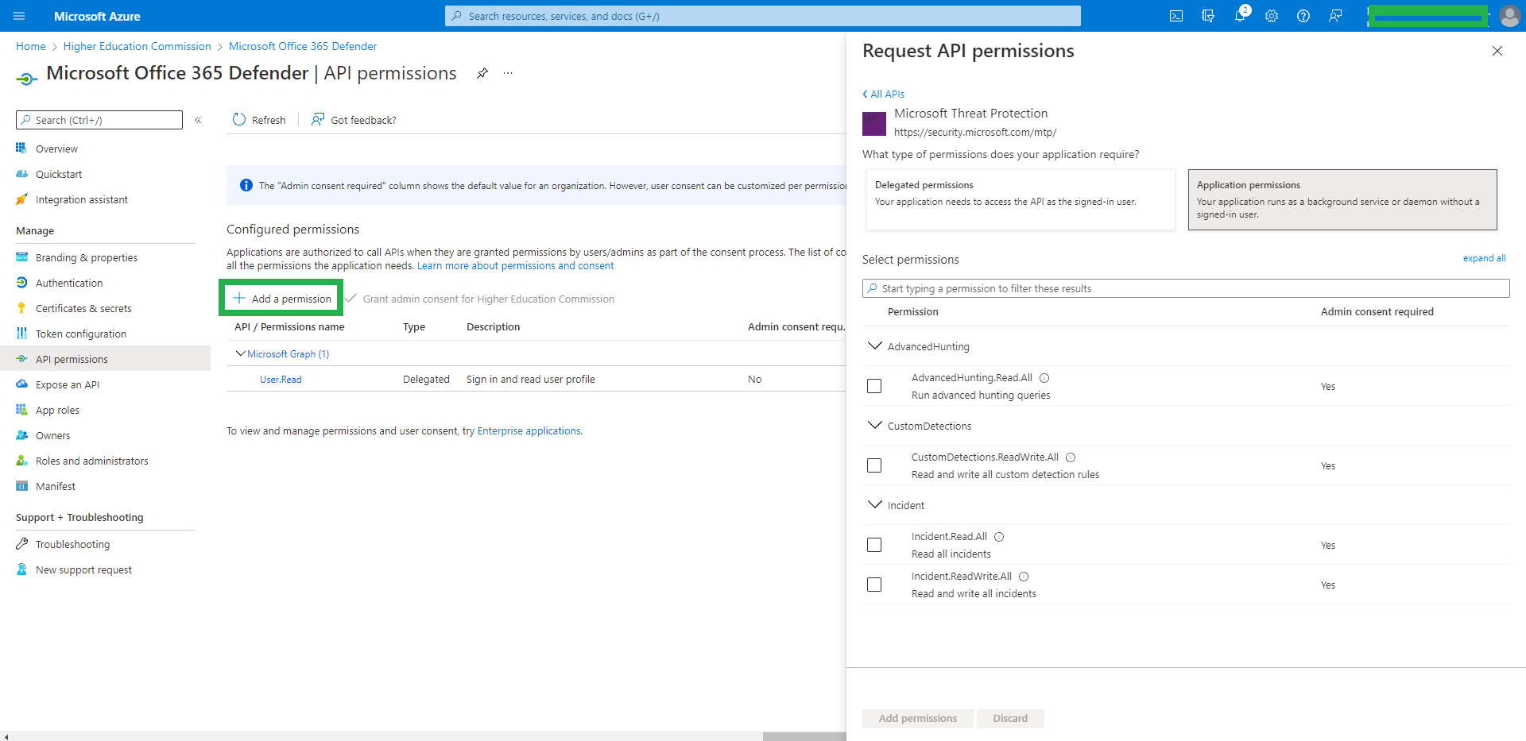Click the Refresh icon in the toolbar
This screenshot has width=1526, height=741.
click(239, 119)
